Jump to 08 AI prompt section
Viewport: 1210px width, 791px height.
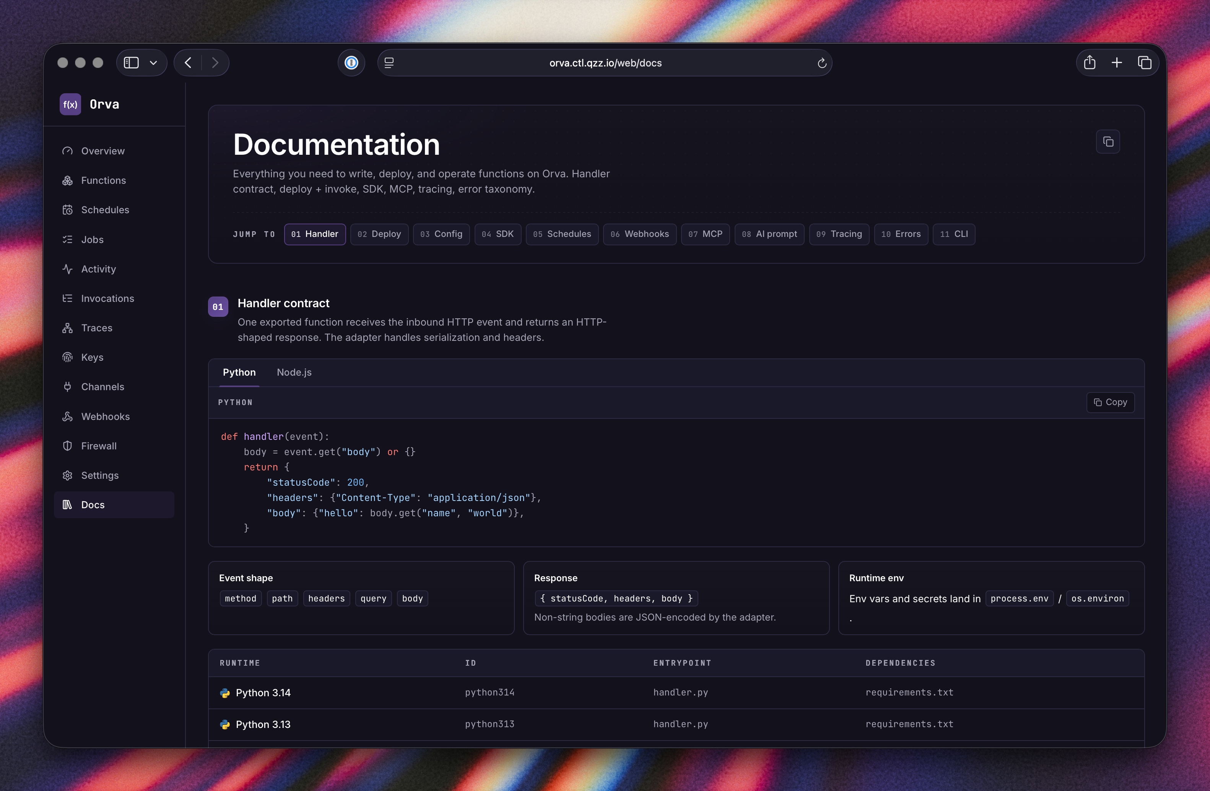pyautogui.click(x=769, y=234)
